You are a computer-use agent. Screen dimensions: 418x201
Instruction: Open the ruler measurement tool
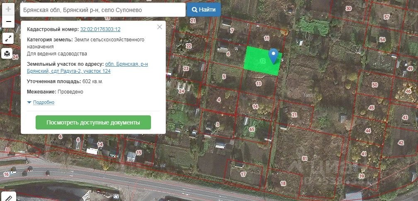coord(8,197)
